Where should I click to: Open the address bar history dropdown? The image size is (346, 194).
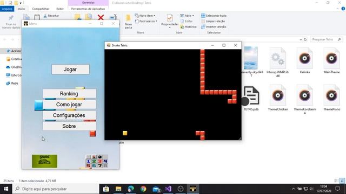point(301,39)
